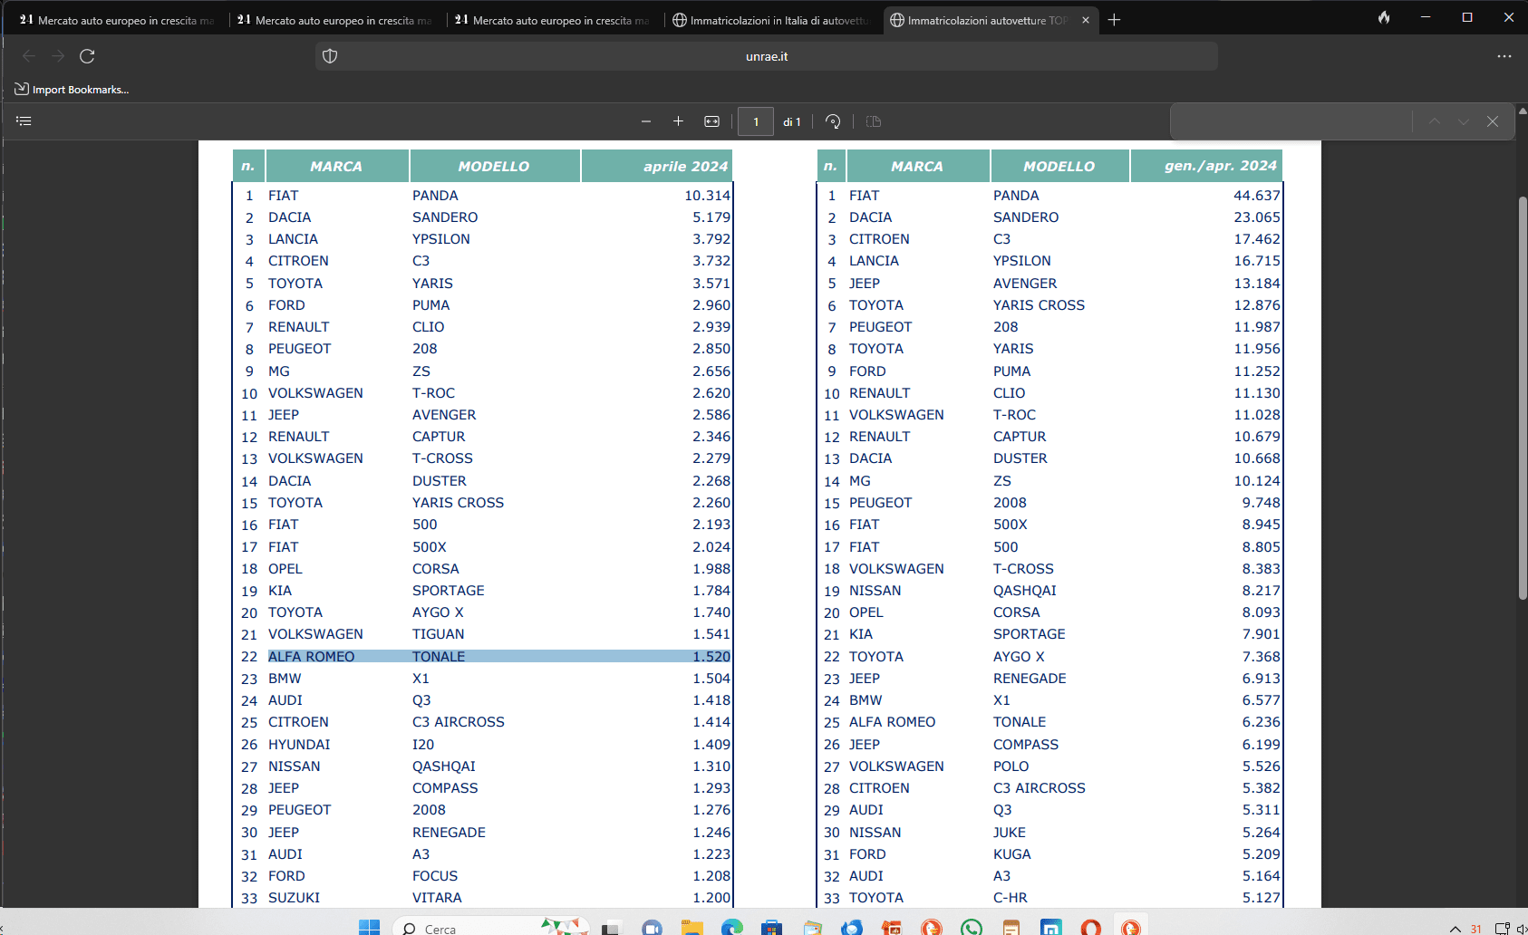1528x935 pixels.
Task: Switch to Immatricolazioni in Italia di autovetture tab
Action: pyautogui.click(x=772, y=20)
